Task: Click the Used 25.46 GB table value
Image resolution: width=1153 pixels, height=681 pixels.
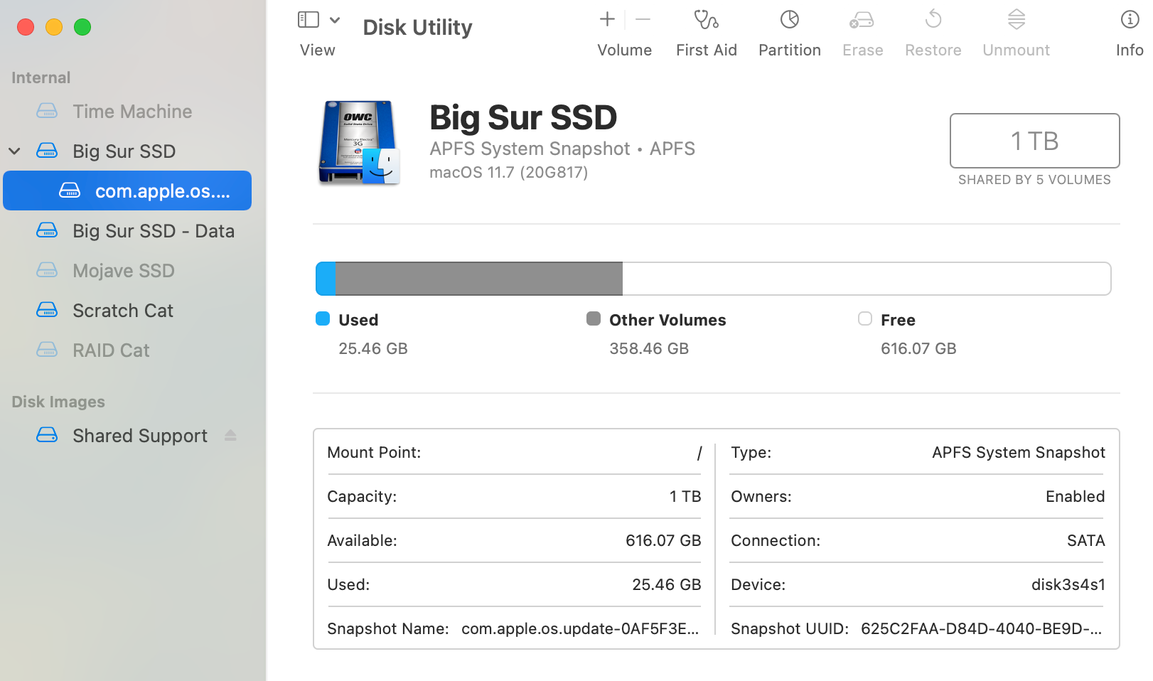Action: (x=667, y=585)
